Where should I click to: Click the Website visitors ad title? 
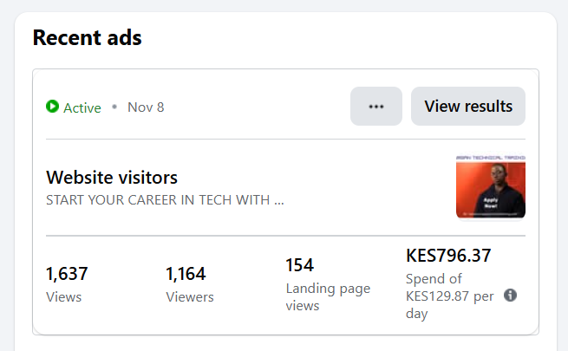(112, 178)
